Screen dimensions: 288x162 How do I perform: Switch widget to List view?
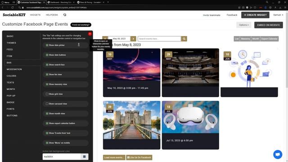[x=237, y=39]
